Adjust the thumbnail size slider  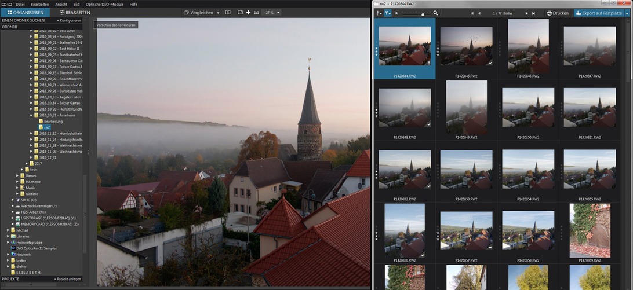(423, 13)
